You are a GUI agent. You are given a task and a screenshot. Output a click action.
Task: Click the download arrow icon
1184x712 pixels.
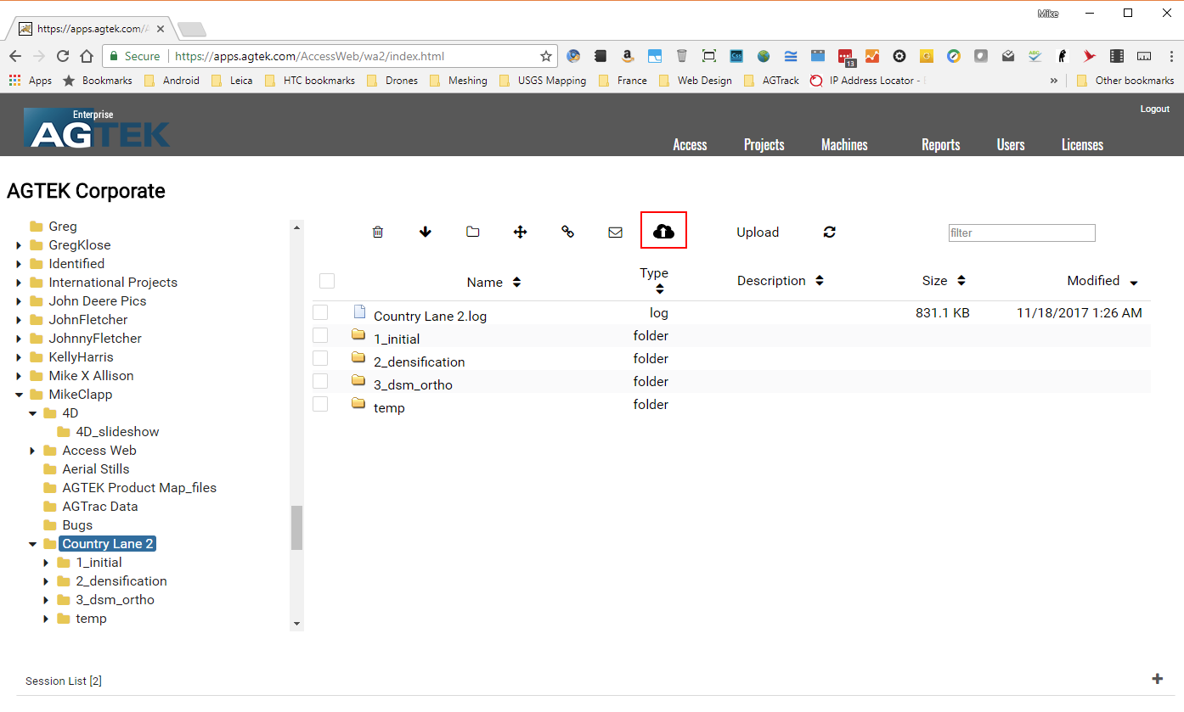click(426, 232)
